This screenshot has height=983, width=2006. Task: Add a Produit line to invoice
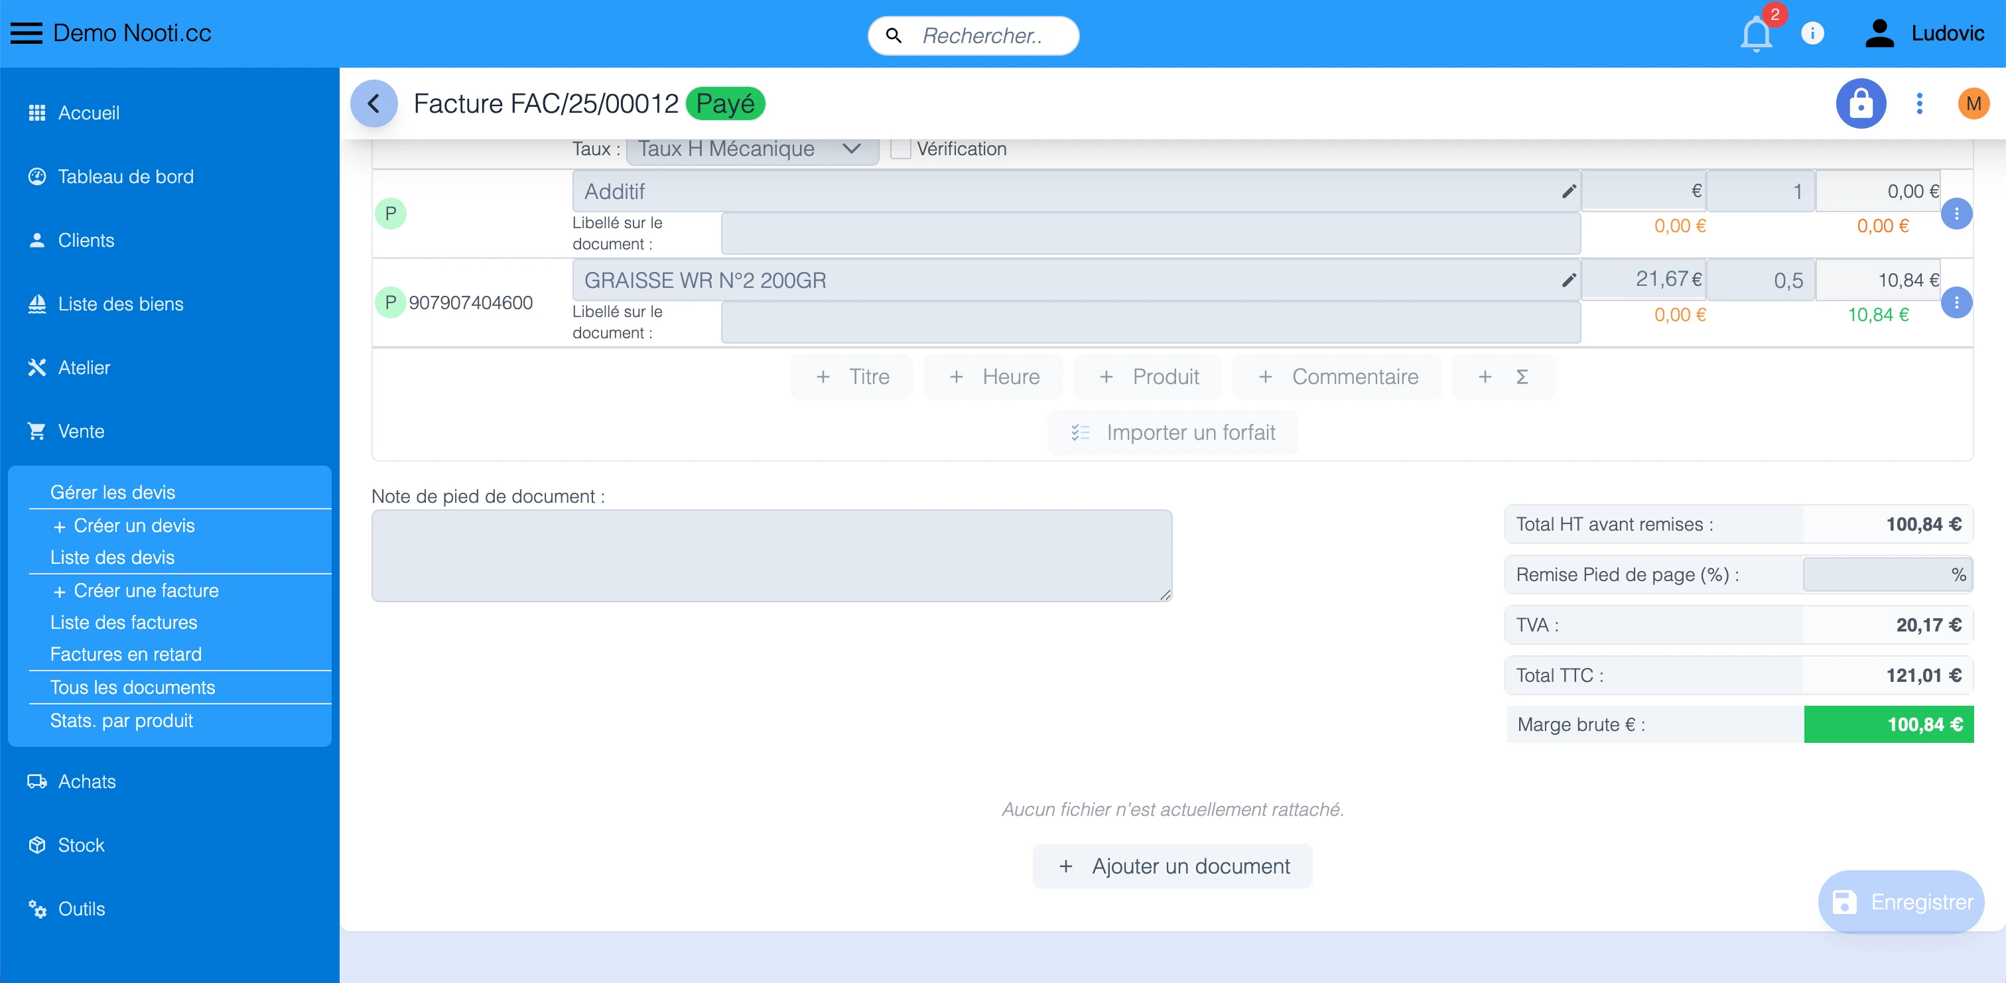tap(1148, 377)
